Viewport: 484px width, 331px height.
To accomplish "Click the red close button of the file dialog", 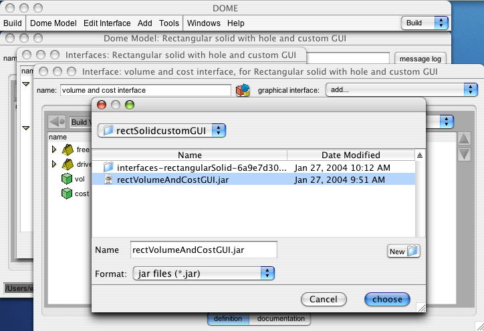I will [102, 105].
